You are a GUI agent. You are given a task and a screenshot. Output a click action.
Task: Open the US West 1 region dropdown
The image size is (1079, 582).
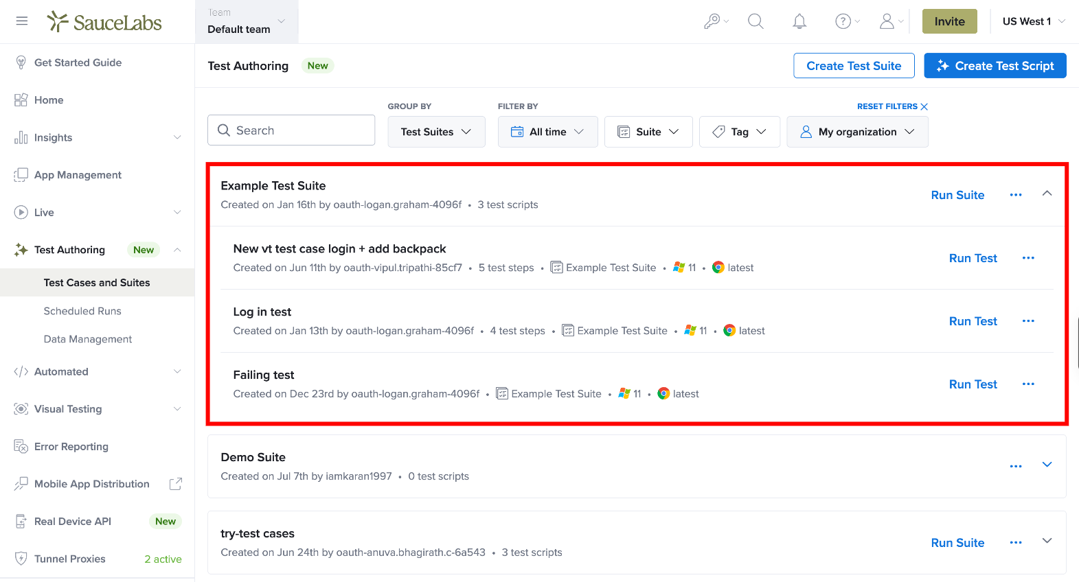pyautogui.click(x=1034, y=21)
